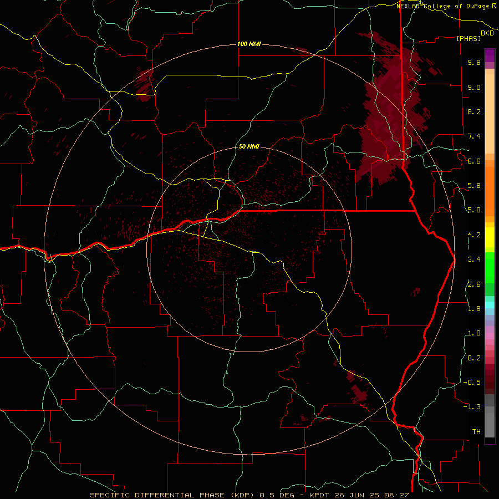Pick the cyan segment of the color bar
Screen dimensions: 499x499
tap(490, 304)
